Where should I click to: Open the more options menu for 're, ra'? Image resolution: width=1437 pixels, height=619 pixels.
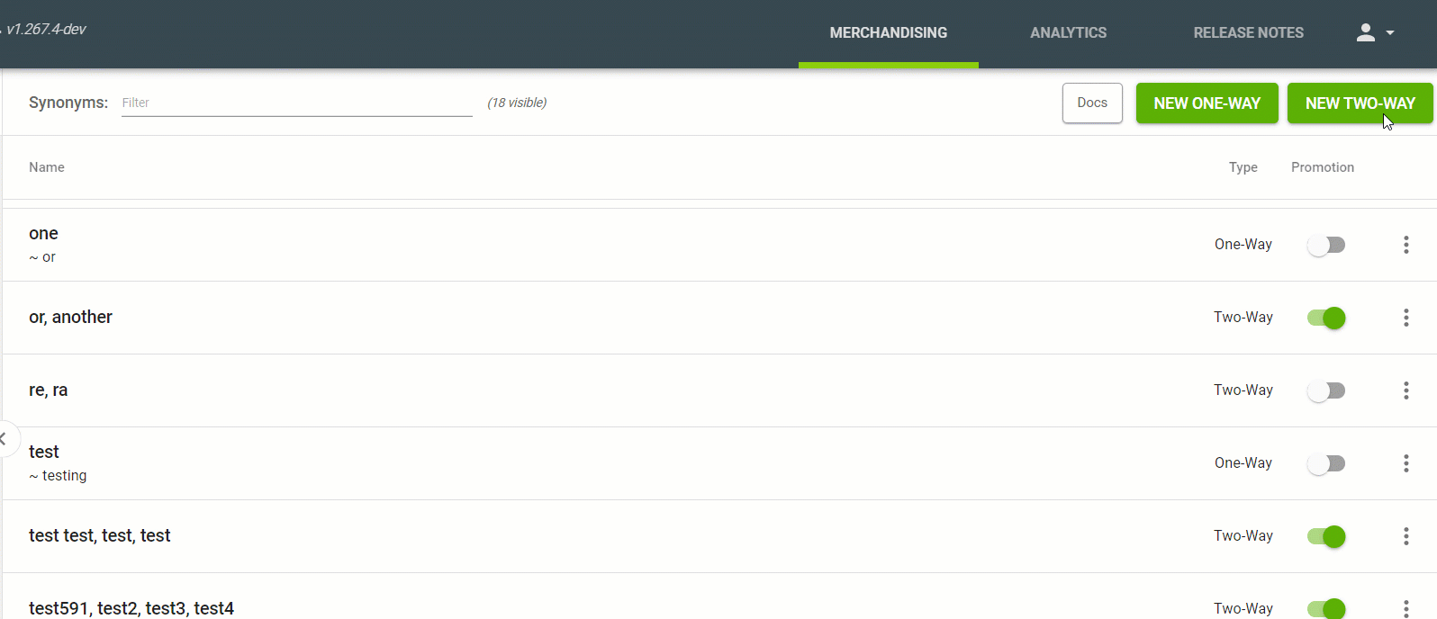coord(1406,390)
